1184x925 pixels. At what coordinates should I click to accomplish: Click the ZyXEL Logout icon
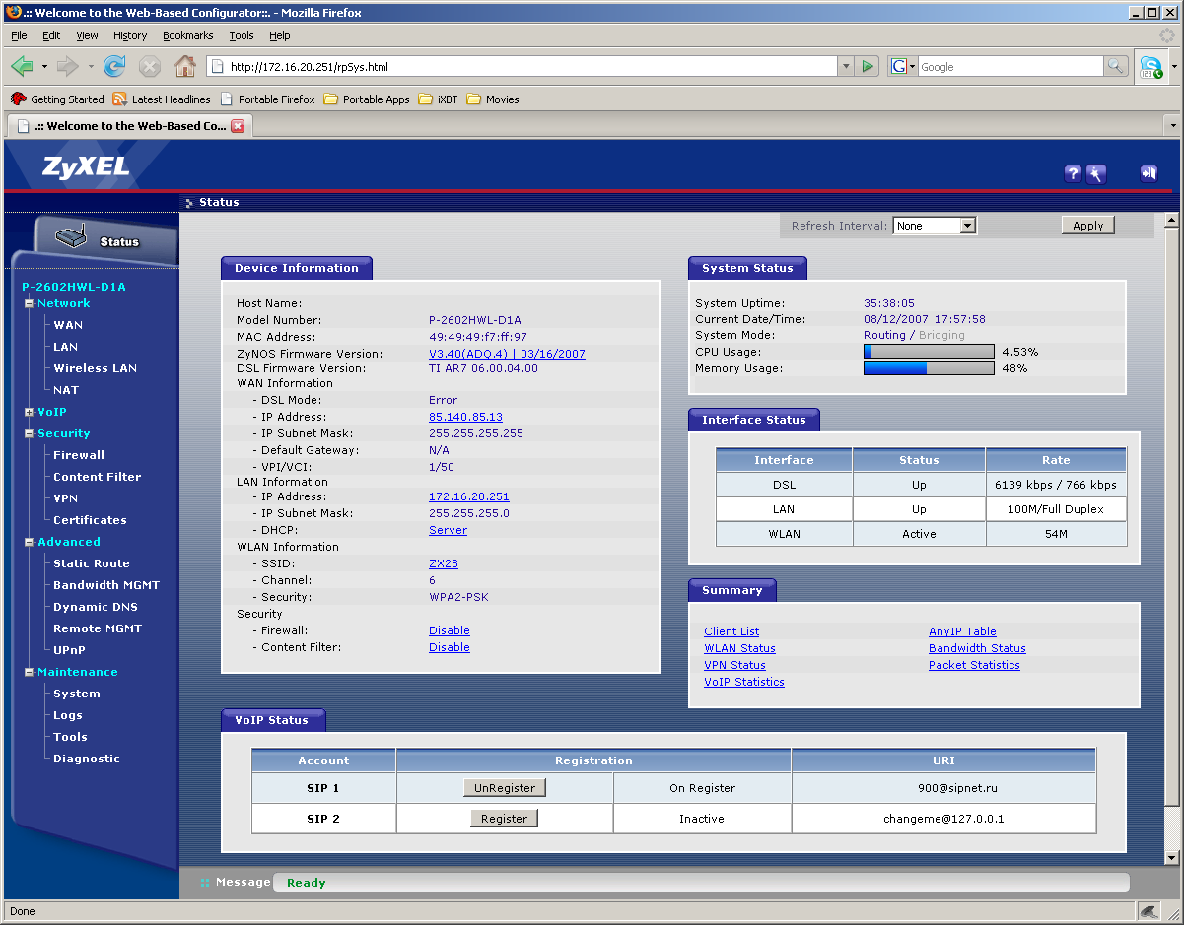tap(1148, 174)
